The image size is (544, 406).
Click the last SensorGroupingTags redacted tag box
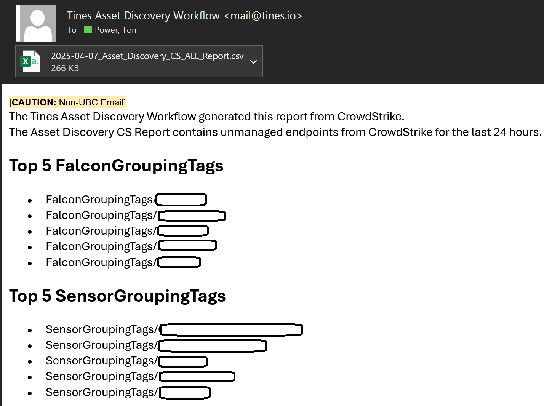tap(185, 393)
